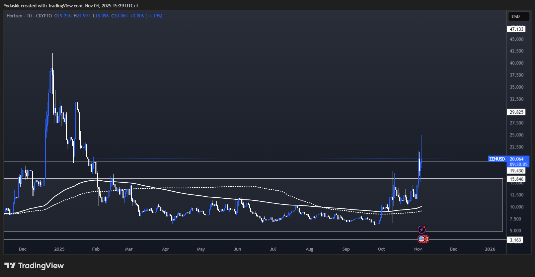Click the 2026 label on time axis

[x=490, y=249]
